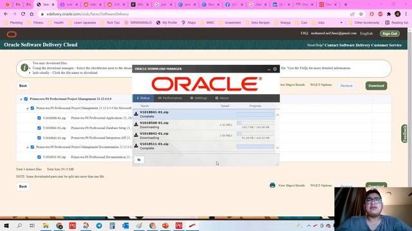This screenshot has width=412, height=231.
Task: Collapse the Documentation tree node
Action: click(27, 148)
